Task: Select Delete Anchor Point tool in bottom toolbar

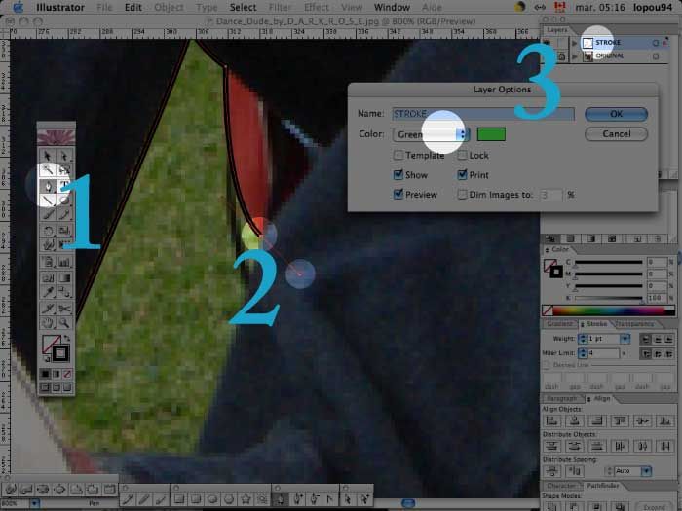Action: tap(314, 498)
